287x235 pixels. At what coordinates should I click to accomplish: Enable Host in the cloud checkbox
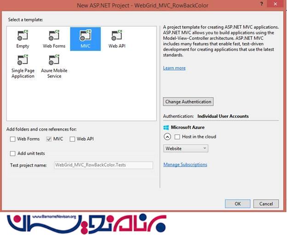pos(177,137)
